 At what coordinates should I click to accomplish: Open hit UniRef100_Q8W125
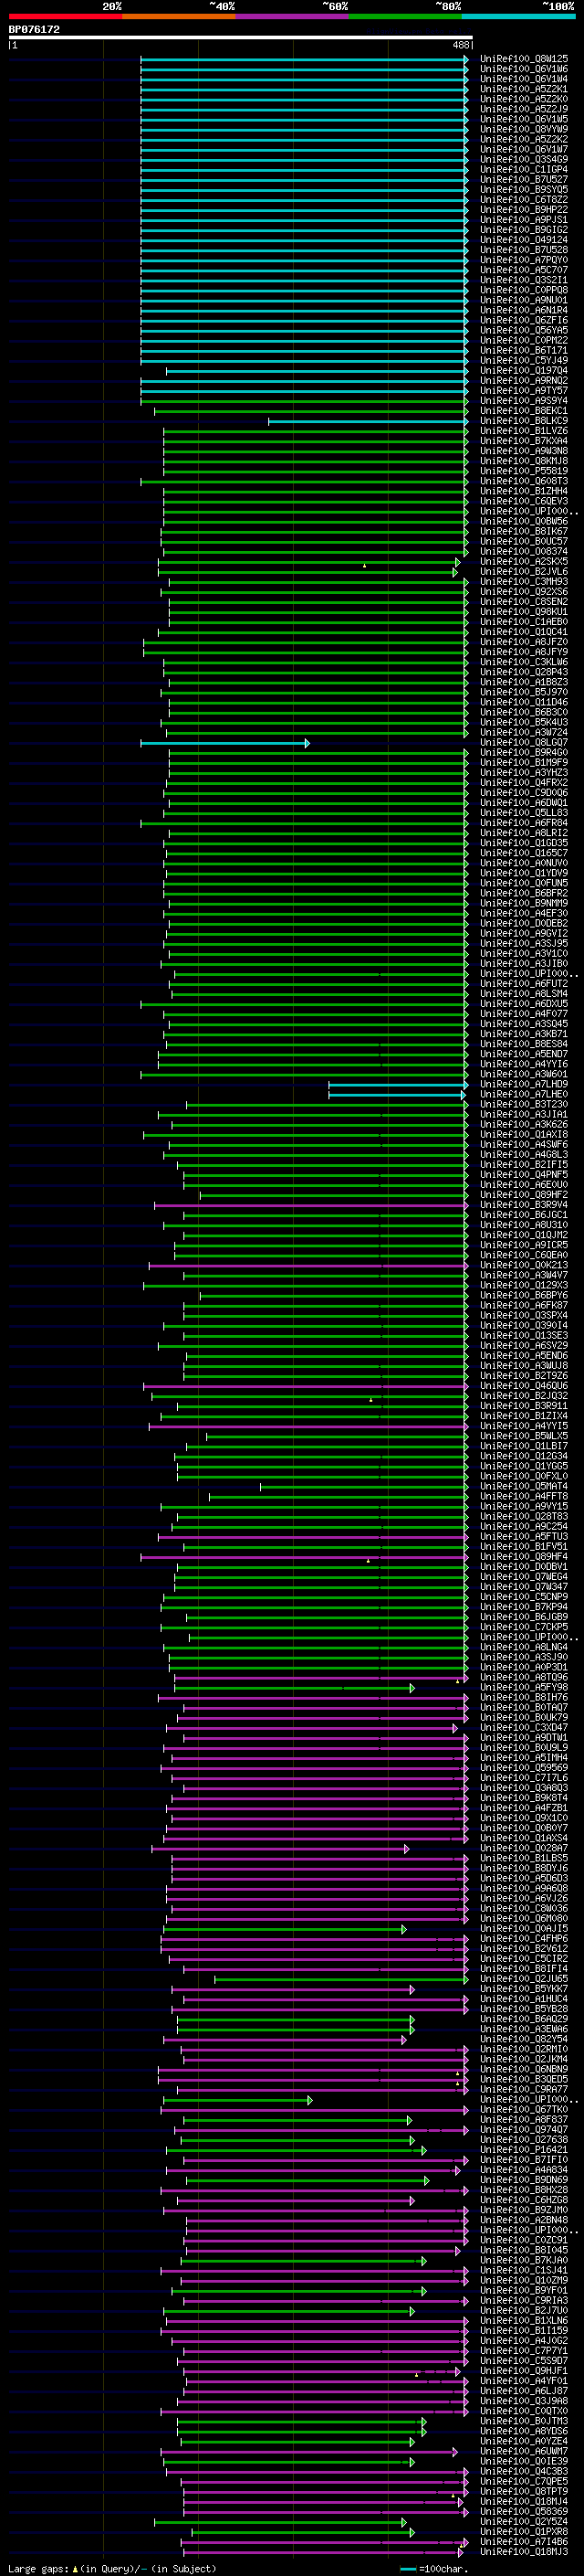(523, 59)
